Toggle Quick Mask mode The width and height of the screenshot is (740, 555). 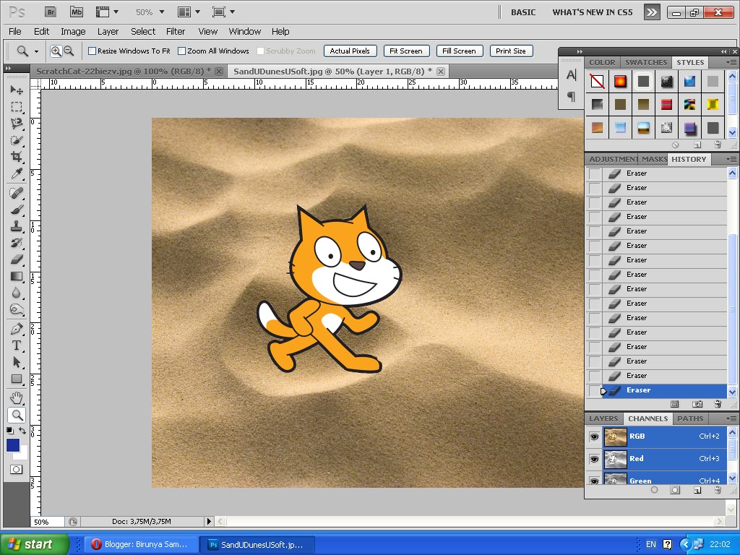[16, 470]
